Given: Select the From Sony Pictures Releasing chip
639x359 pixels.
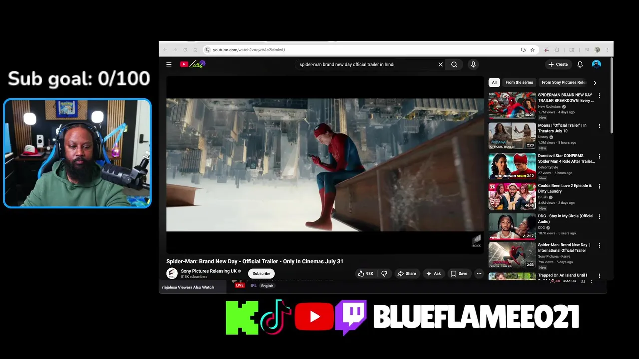Looking at the screenshot, I should [563, 82].
